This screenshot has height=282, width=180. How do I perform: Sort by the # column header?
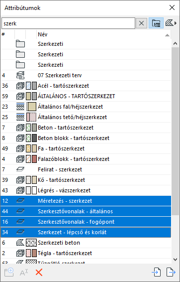pos(7,34)
